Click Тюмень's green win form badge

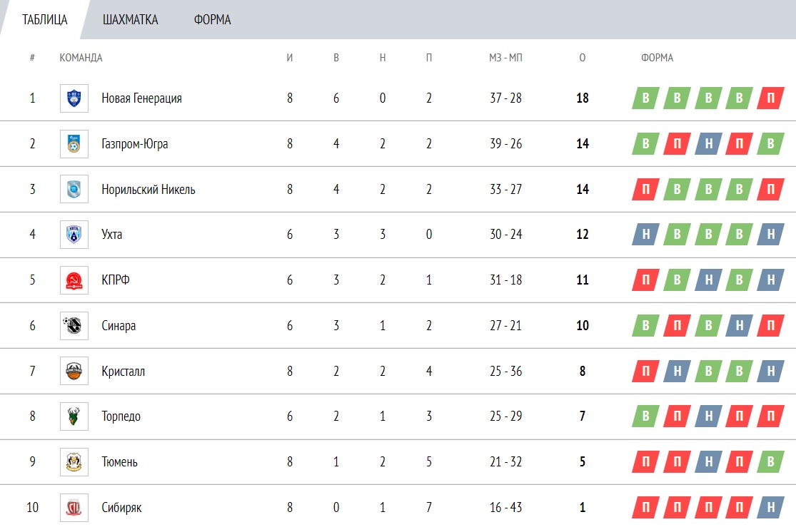(771, 462)
